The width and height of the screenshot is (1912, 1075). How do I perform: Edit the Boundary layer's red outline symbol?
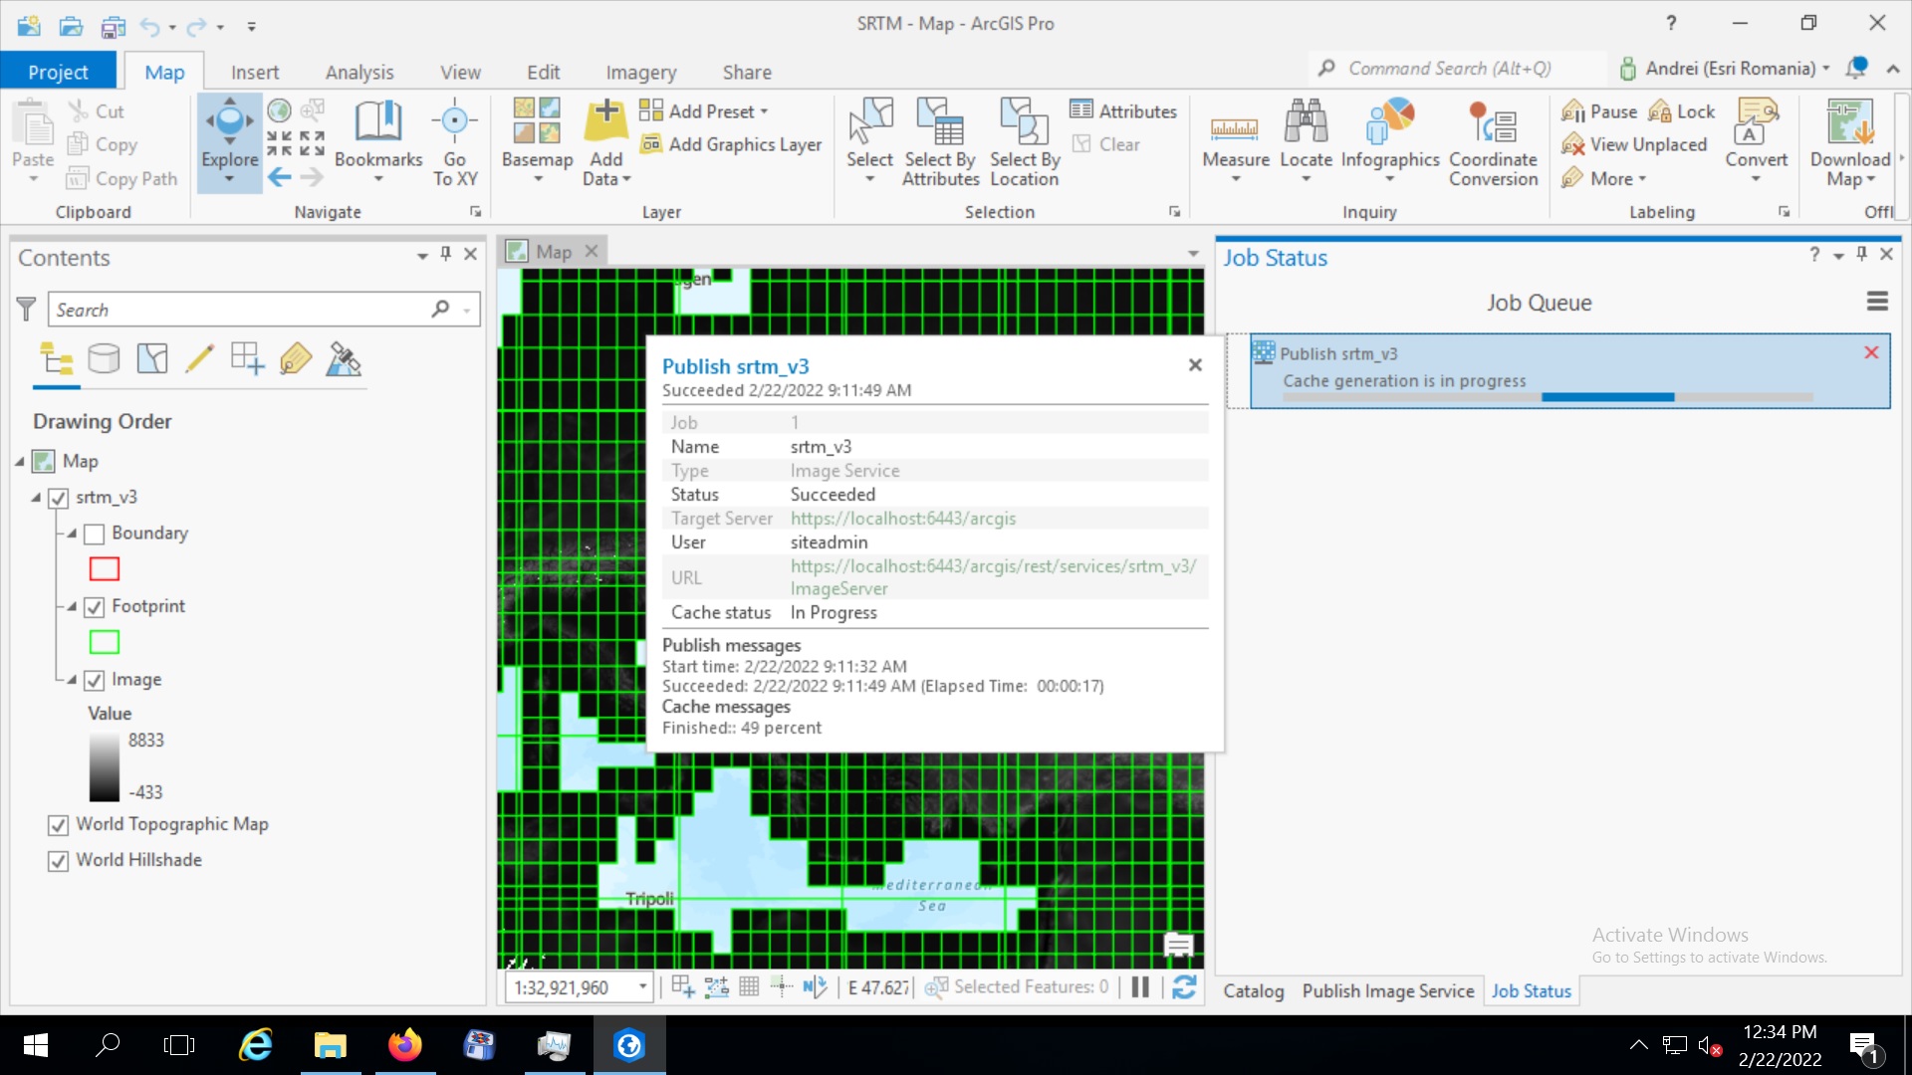[x=104, y=568]
